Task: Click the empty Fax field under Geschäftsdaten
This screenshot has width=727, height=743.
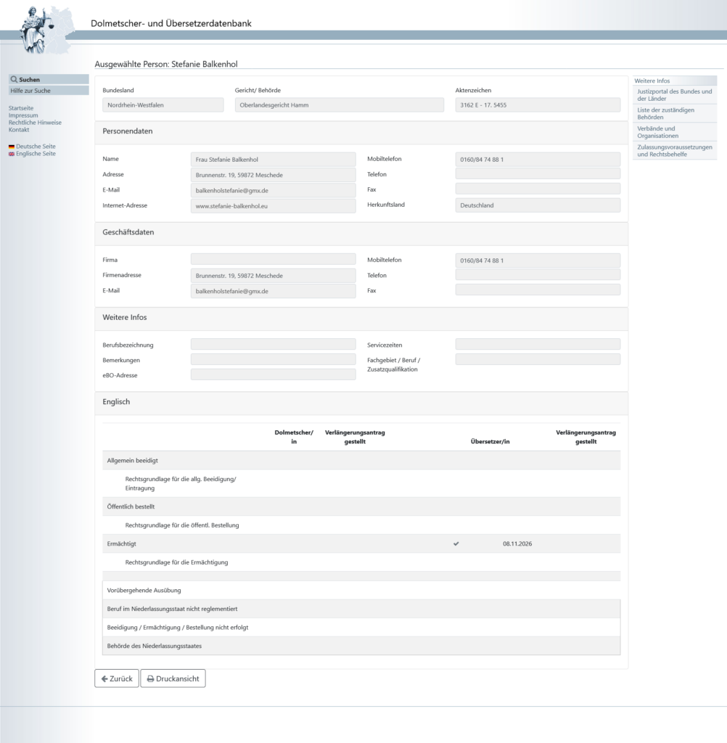Action: point(538,290)
